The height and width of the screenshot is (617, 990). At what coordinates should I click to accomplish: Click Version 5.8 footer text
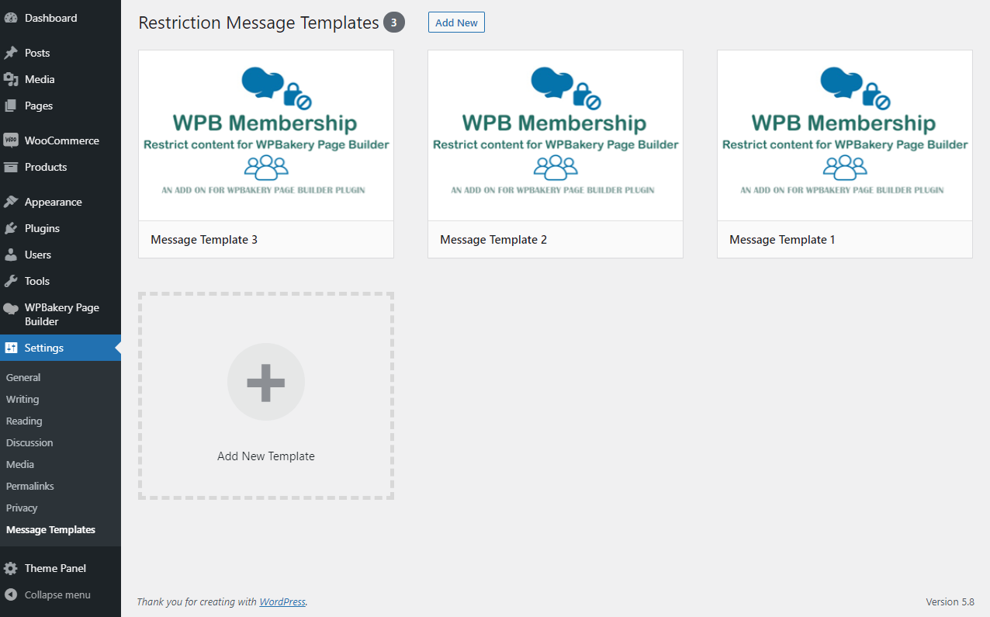coord(950,601)
